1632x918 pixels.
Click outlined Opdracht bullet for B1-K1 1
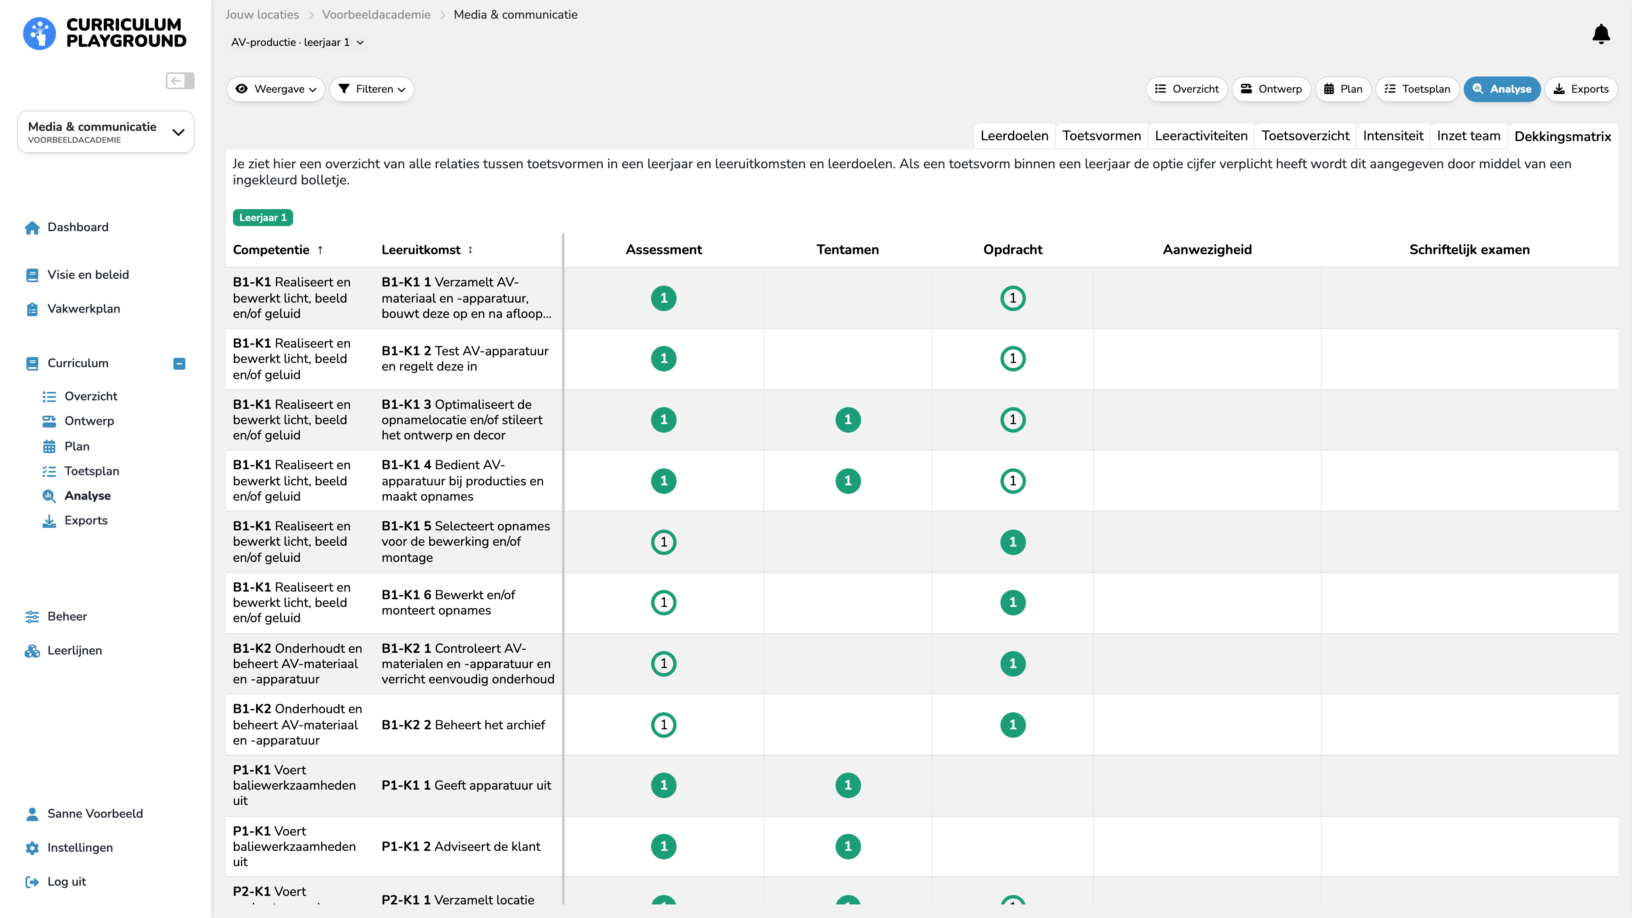click(1012, 298)
